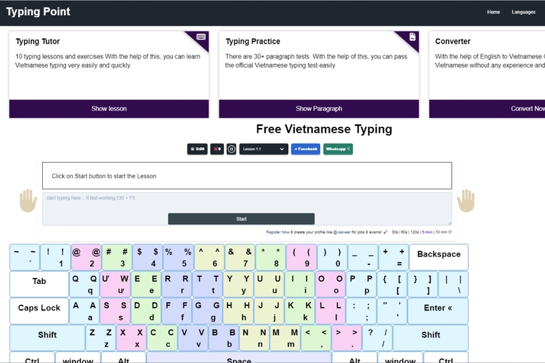
Task: Click the Tab key on virtual keyboard
Action: point(40,284)
